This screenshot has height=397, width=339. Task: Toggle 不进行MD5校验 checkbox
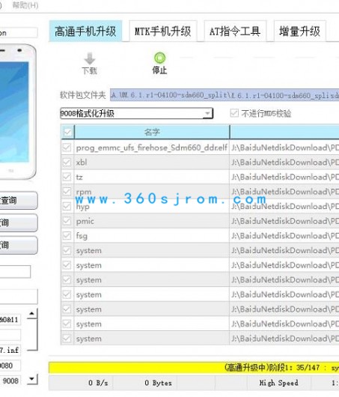coord(234,113)
